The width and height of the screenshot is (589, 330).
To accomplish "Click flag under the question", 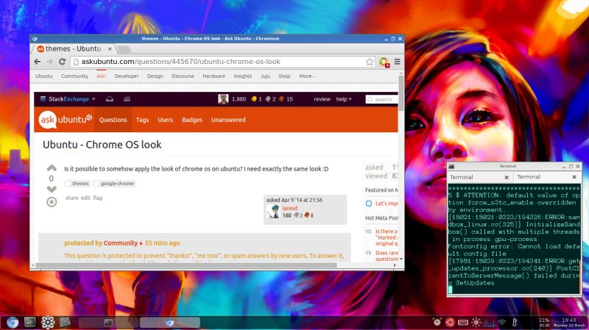I will click(98, 198).
